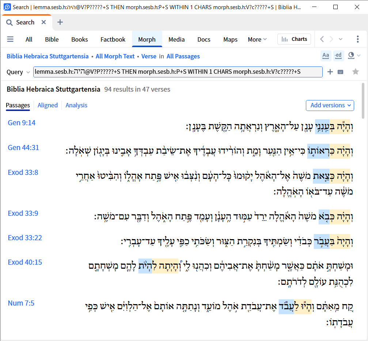Switch to Analysis results view

tap(76, 105)
